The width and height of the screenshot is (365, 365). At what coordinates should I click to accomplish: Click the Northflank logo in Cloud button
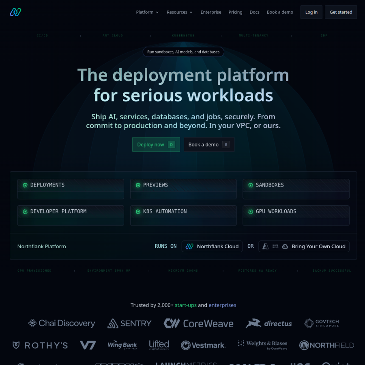pyautogui.click(x=189, y=246)
